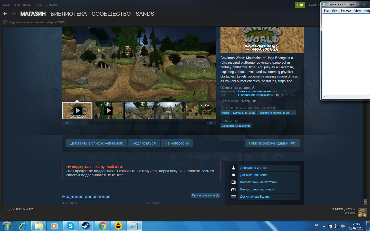The image size is (370, 231).
Task: Click the Steam leaderboards list icon
Action: pyautogui.click(x=234, y=197)
